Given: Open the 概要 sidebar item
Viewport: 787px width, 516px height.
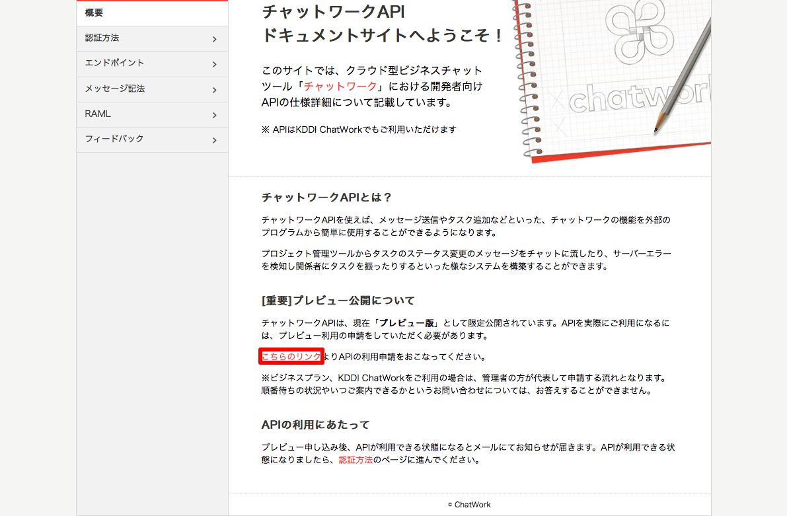Looking at the screenshot, I should pos(94,13).
